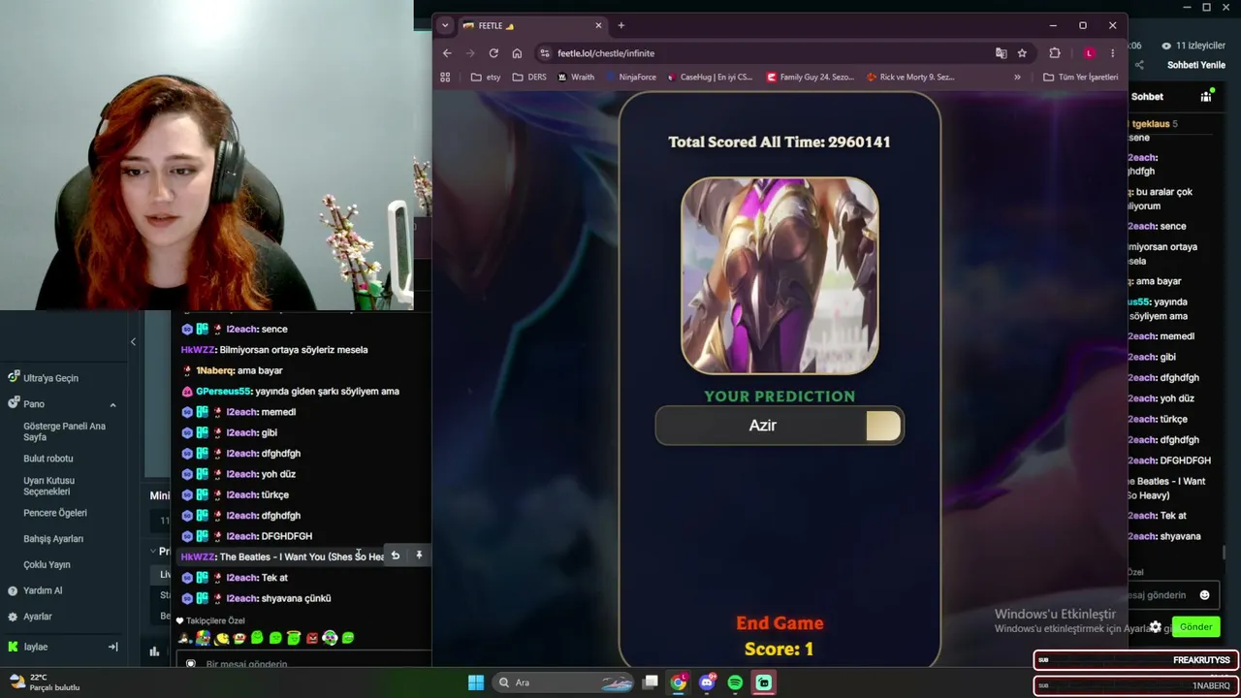Screen dimensions: 1241x698
Task: Click the share icon above chat
Action: pos(1139,65)
